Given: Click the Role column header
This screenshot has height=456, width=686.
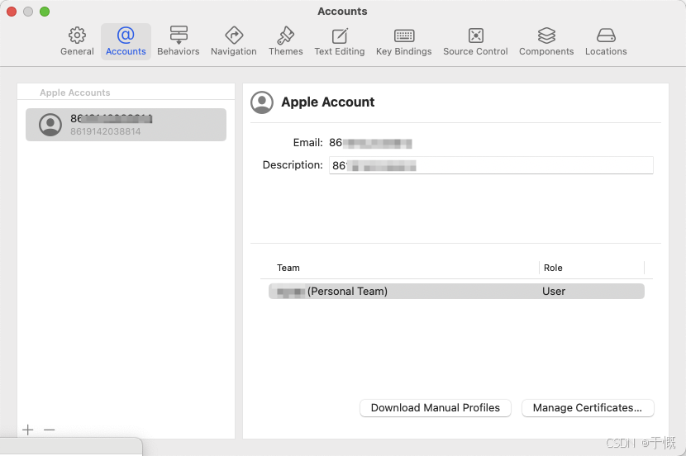Looking at the screenshot, I should click(x=553, y=268).
